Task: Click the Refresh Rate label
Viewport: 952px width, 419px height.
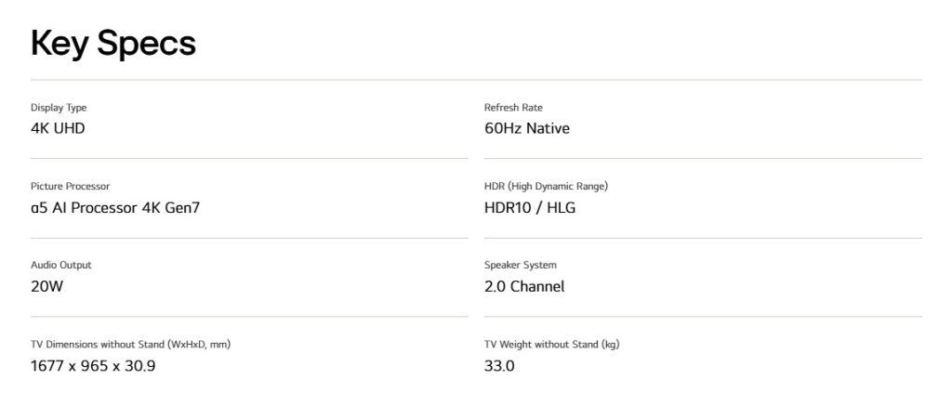Action: [513, 108]
